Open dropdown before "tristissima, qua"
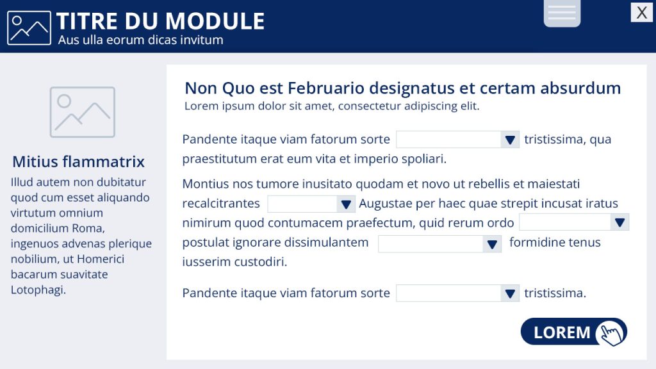This screenshot has width=656, height=369. [x=457, y=140]
